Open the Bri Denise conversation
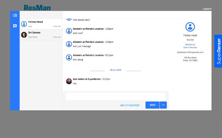Viewport: 222px width, 138px height. [41, 35]
